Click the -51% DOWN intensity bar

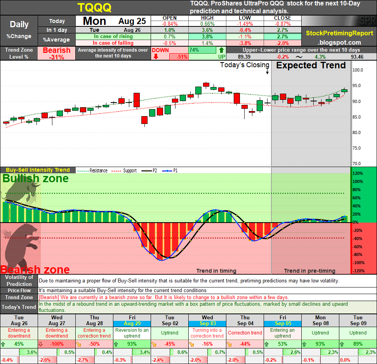(x=179, y=57)
